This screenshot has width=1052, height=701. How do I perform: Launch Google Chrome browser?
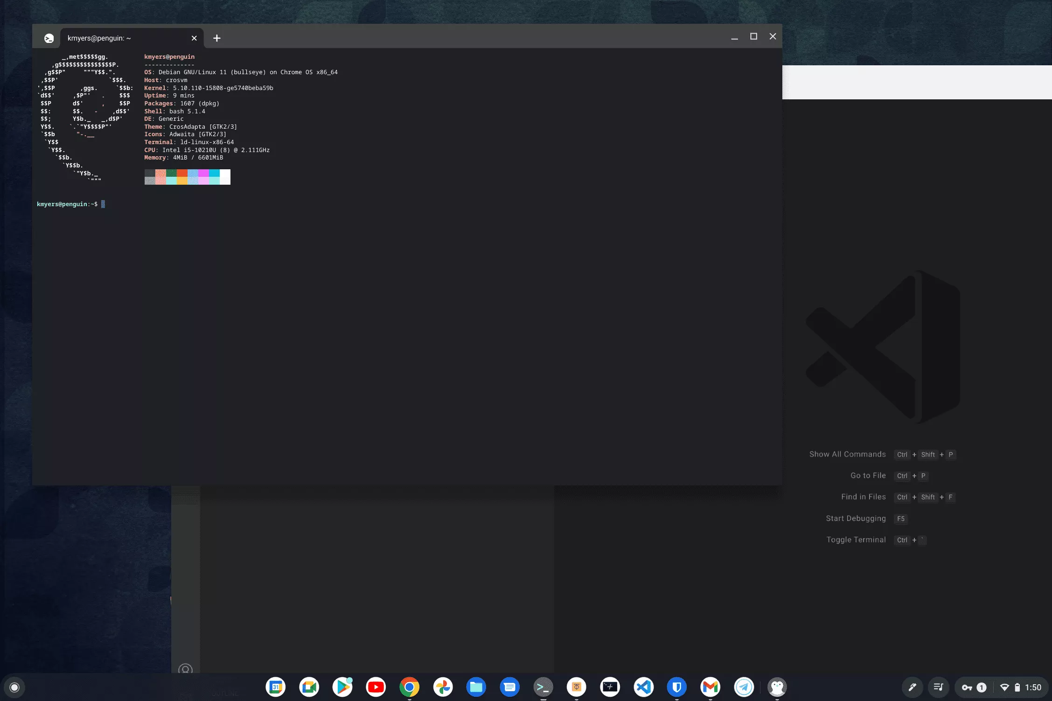[x=409, y=687]
